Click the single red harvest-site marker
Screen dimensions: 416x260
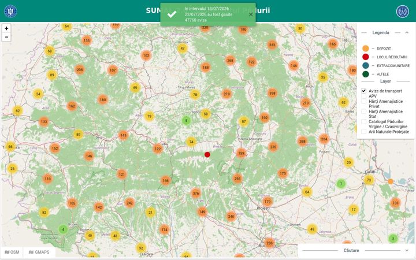[207, 154]
